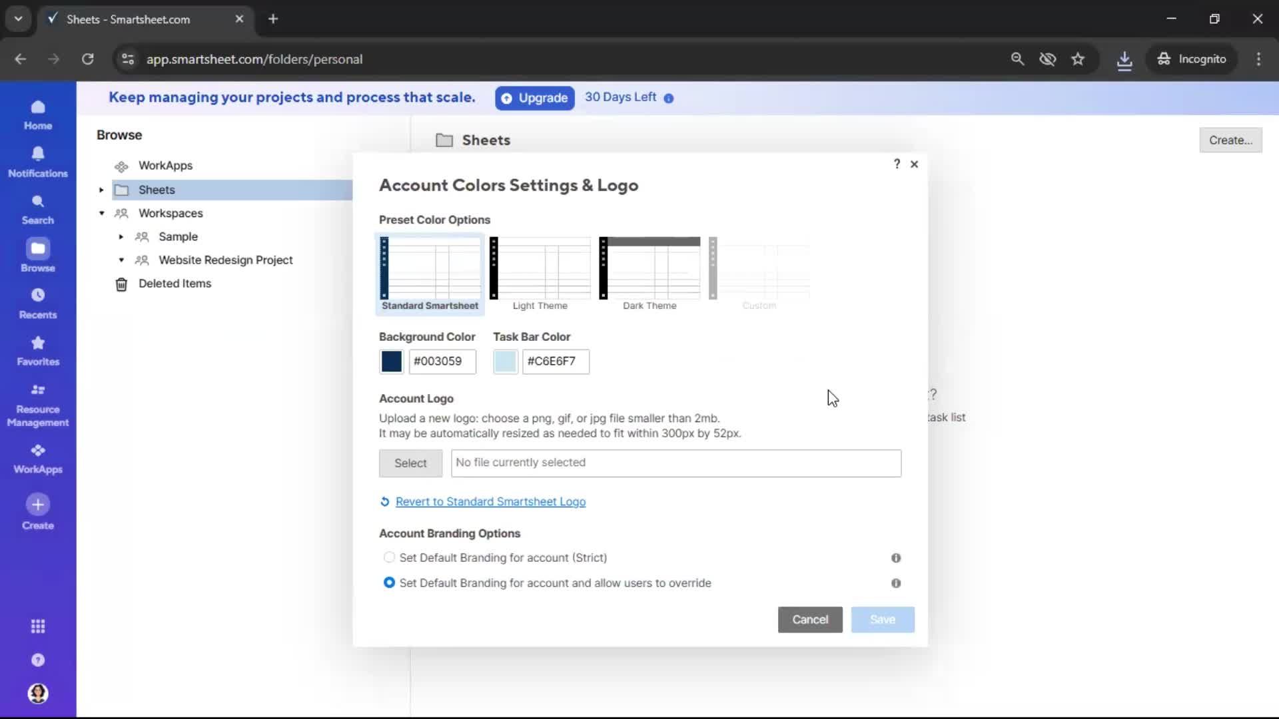Expand the Workspaces tree item
Viewport: 1279px width, 719px height.
[101, 213]
